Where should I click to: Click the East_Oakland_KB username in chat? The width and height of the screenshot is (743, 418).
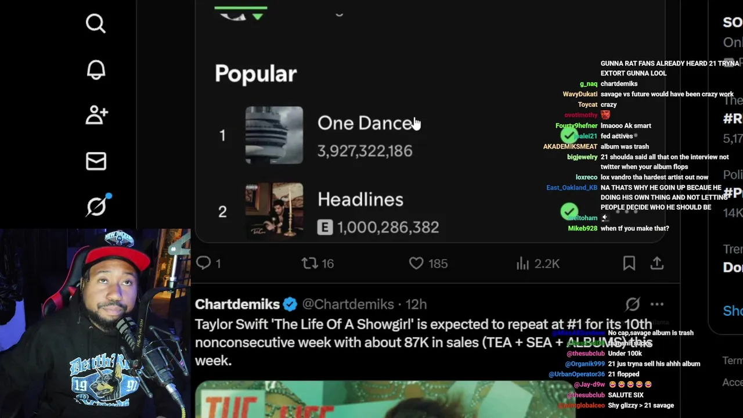pos(572,188)
